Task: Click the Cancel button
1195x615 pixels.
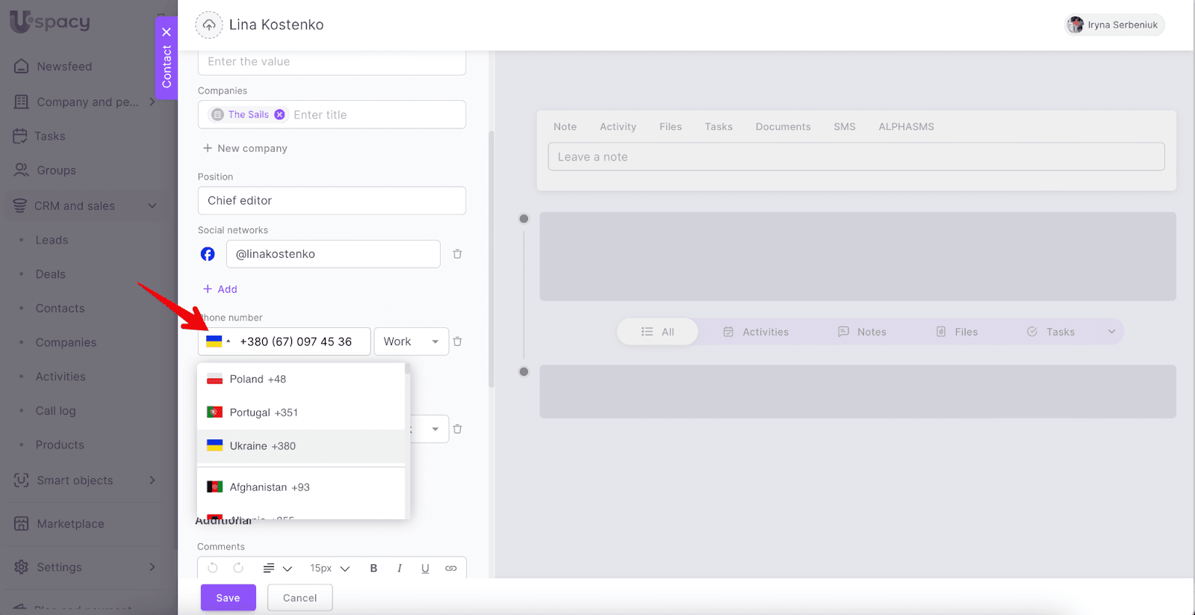Action: tap(299, 598)
